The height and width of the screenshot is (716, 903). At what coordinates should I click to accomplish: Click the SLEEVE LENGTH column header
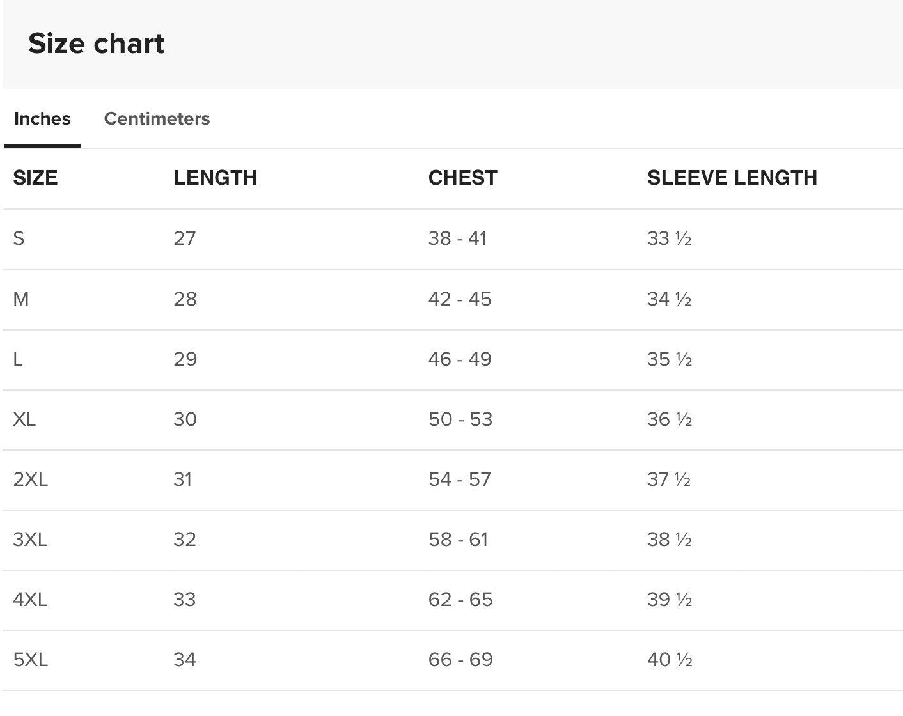[x=732, y=178]
